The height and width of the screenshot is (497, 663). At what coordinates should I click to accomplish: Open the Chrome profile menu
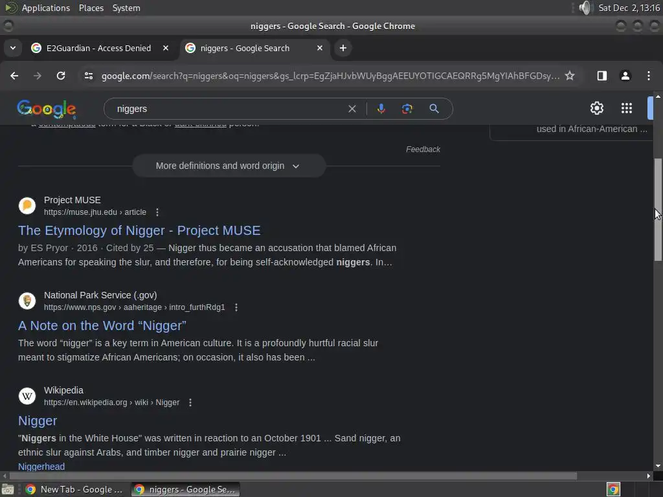(x=625, y=76)
